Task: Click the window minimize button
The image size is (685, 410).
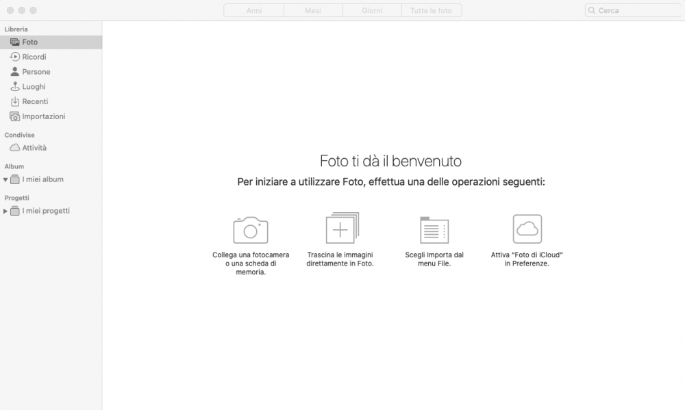Action: point(22,10)
